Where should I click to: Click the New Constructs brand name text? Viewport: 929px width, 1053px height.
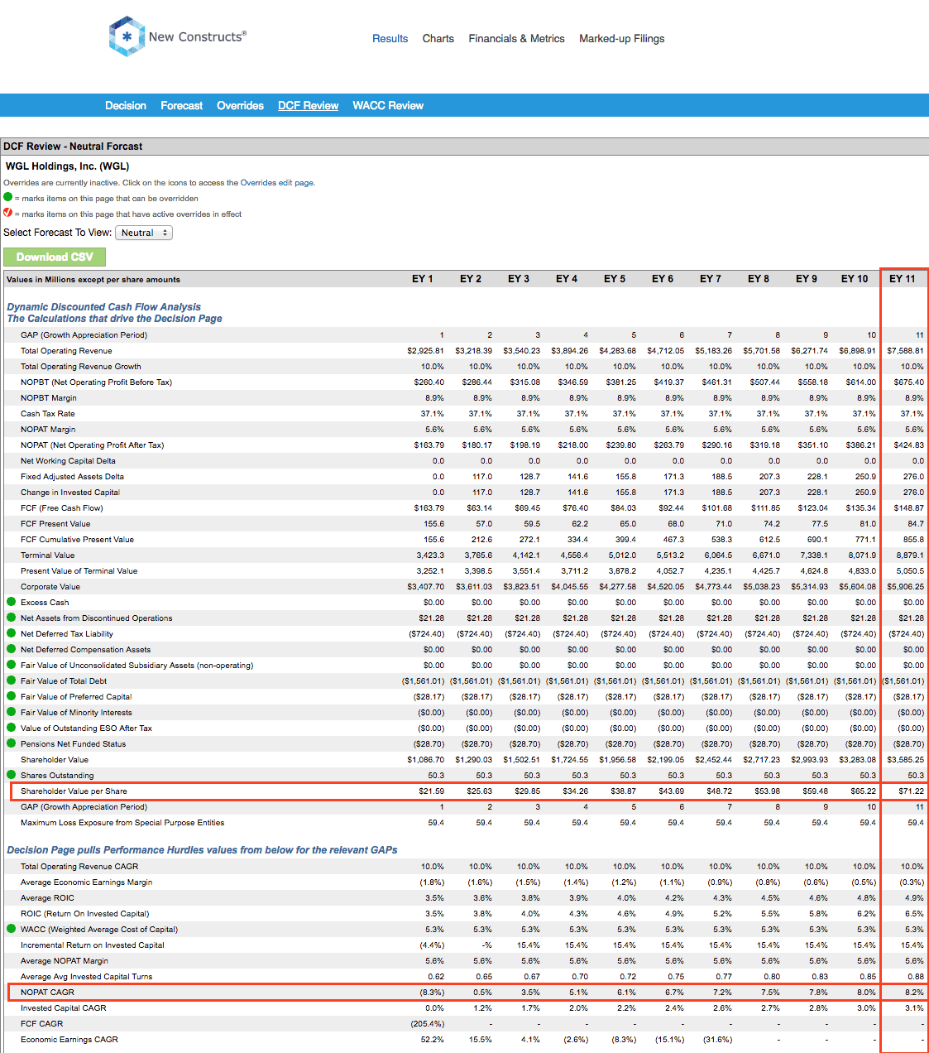tap(197, 36)
